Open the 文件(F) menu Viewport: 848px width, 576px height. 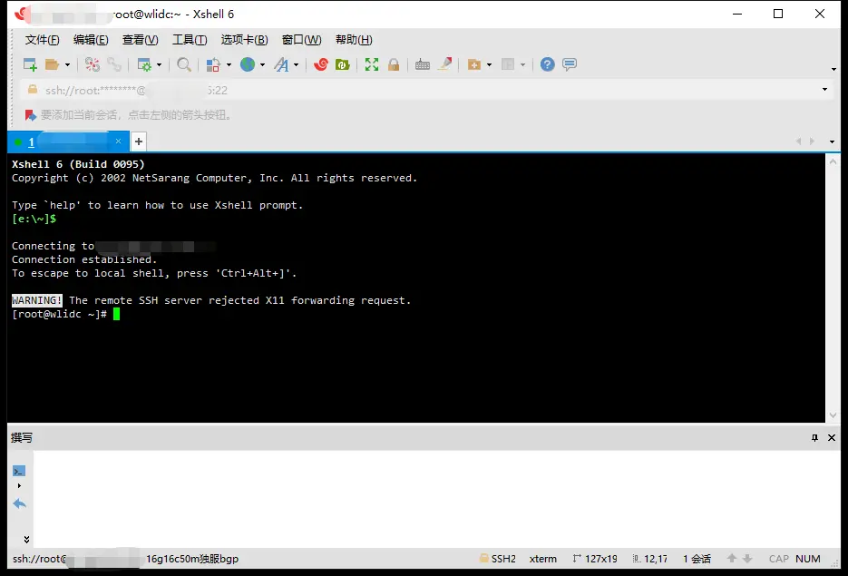[x=42, y=40]
